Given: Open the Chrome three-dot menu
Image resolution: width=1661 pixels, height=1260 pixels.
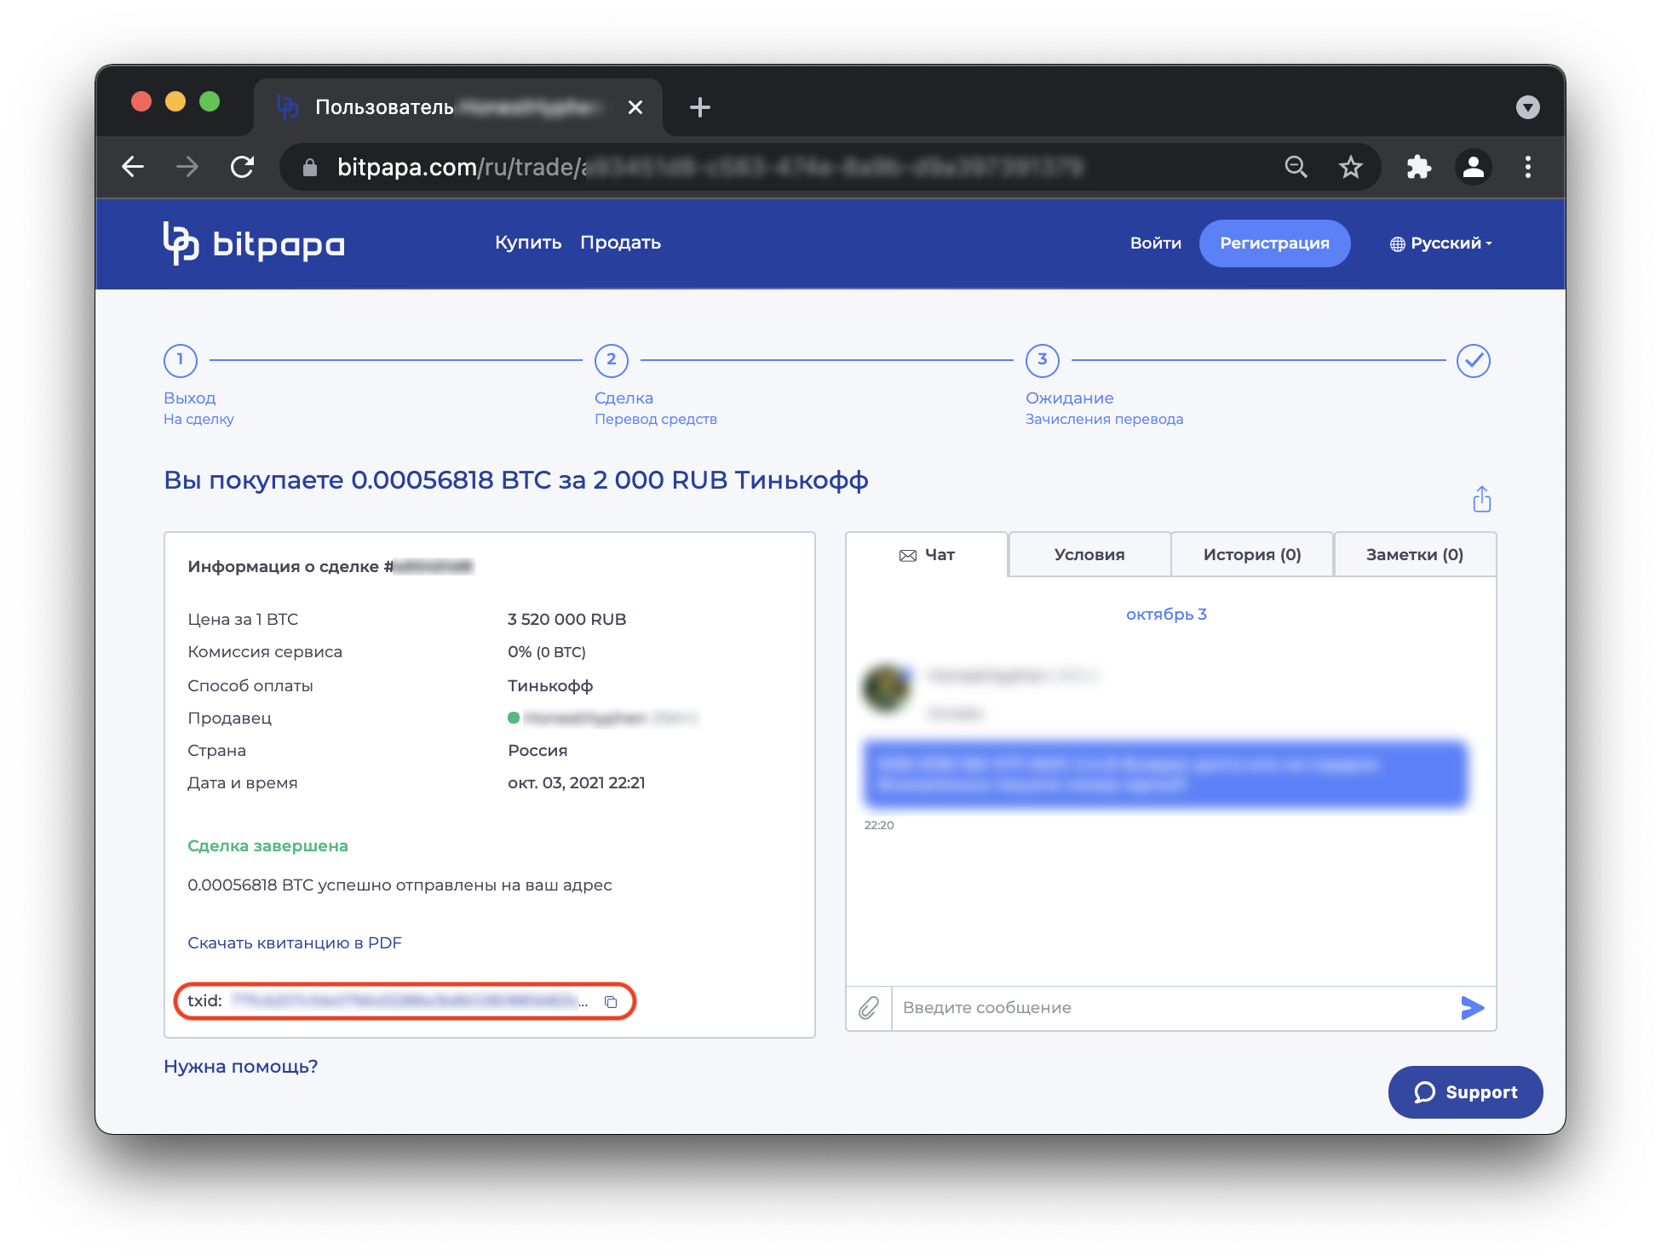Looking at the screenshot, I should [1528, 167].
